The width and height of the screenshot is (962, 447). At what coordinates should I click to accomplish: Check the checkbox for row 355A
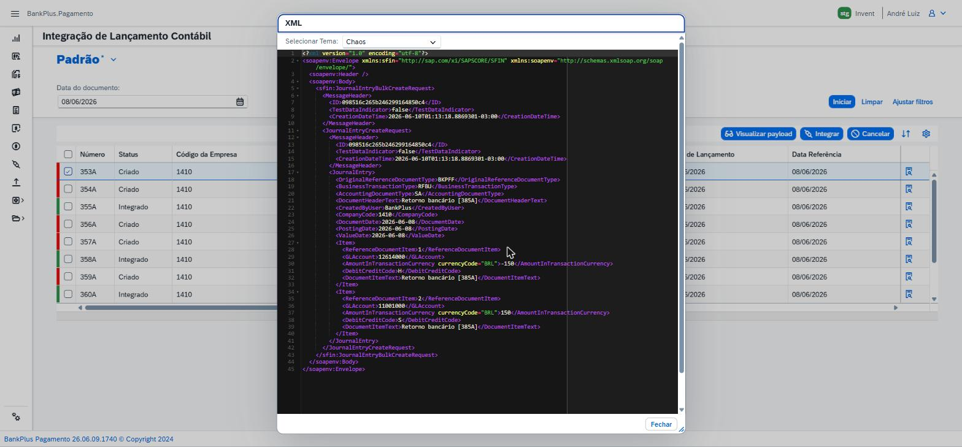68,207
